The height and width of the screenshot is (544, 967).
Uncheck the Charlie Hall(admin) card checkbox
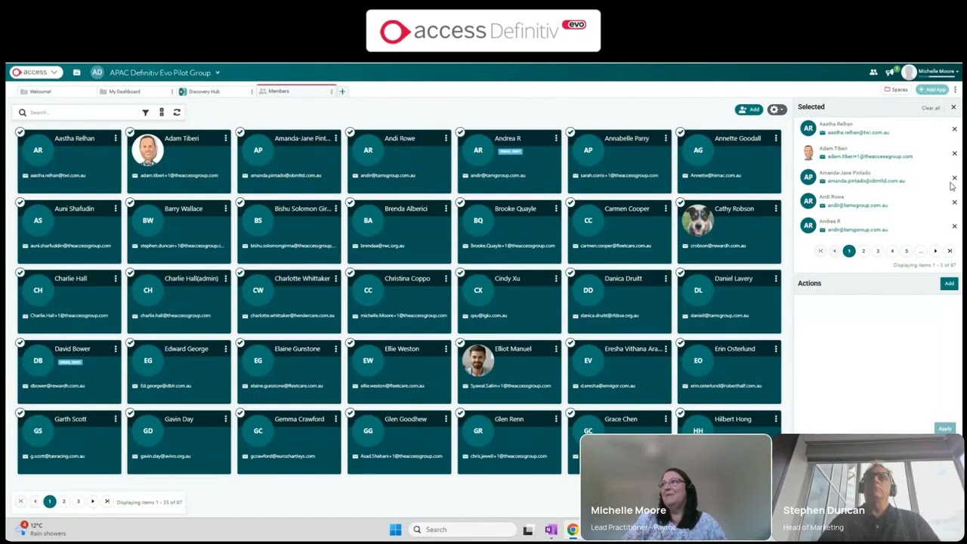click(130, 273)
